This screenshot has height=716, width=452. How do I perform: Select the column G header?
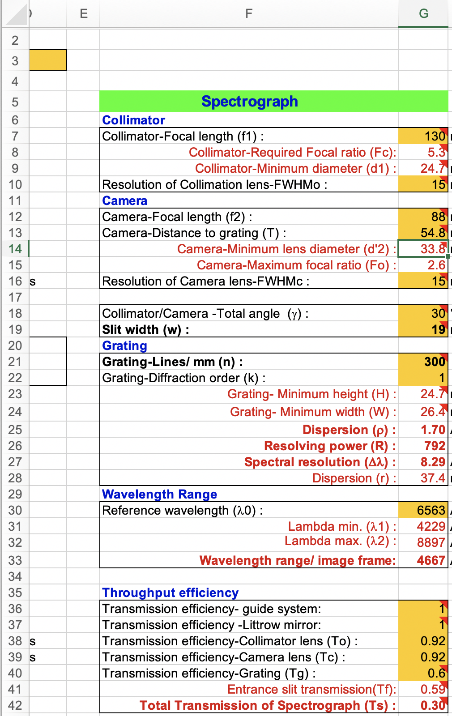tap(423, 14)
